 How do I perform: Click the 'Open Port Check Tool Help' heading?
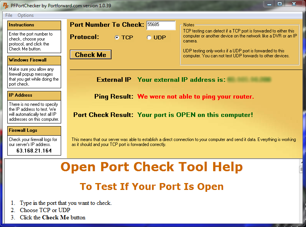tap(152, 167)
